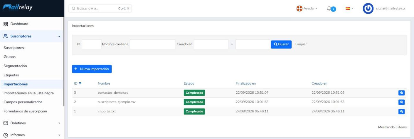Click Completado badge for suscriptores_ejemplo.csv

coord(194,102)
